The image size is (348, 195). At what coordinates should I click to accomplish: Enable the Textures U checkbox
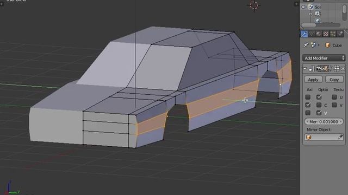point(334,97)
